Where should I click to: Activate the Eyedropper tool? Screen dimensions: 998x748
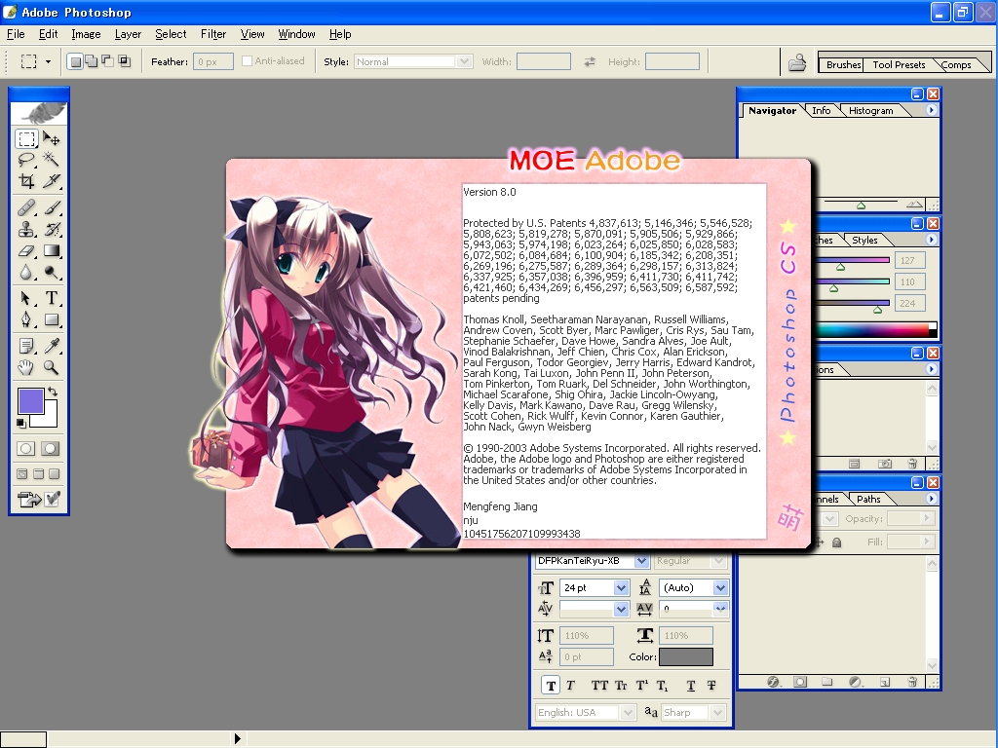point(52,346)
